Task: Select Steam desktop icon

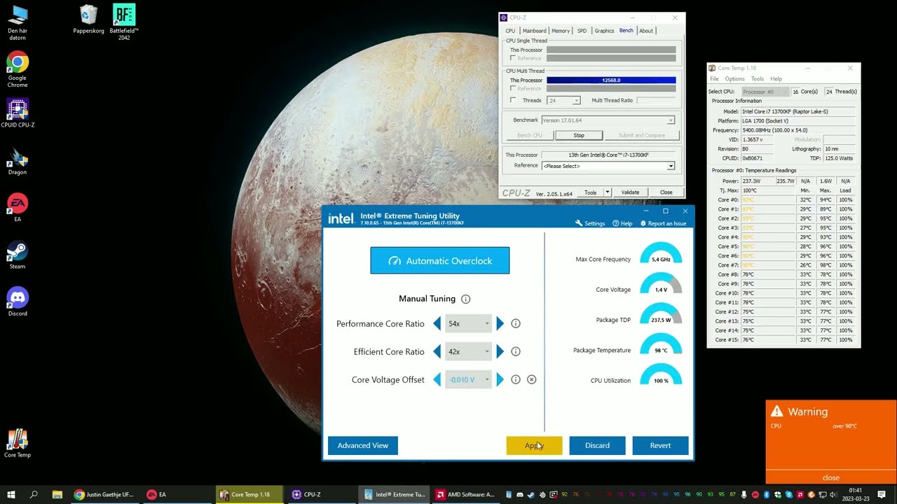Action: tap(18, 255)
